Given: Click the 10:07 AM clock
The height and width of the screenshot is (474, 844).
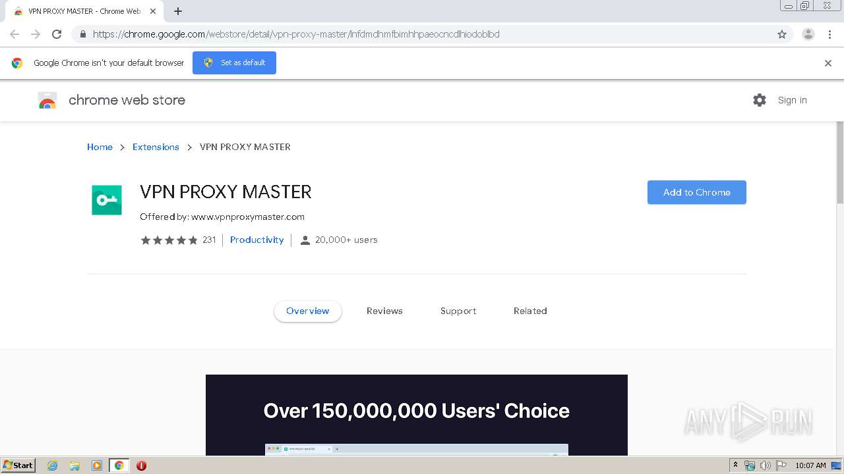Looking at the screenshot, I should click(x=810, y=465).
